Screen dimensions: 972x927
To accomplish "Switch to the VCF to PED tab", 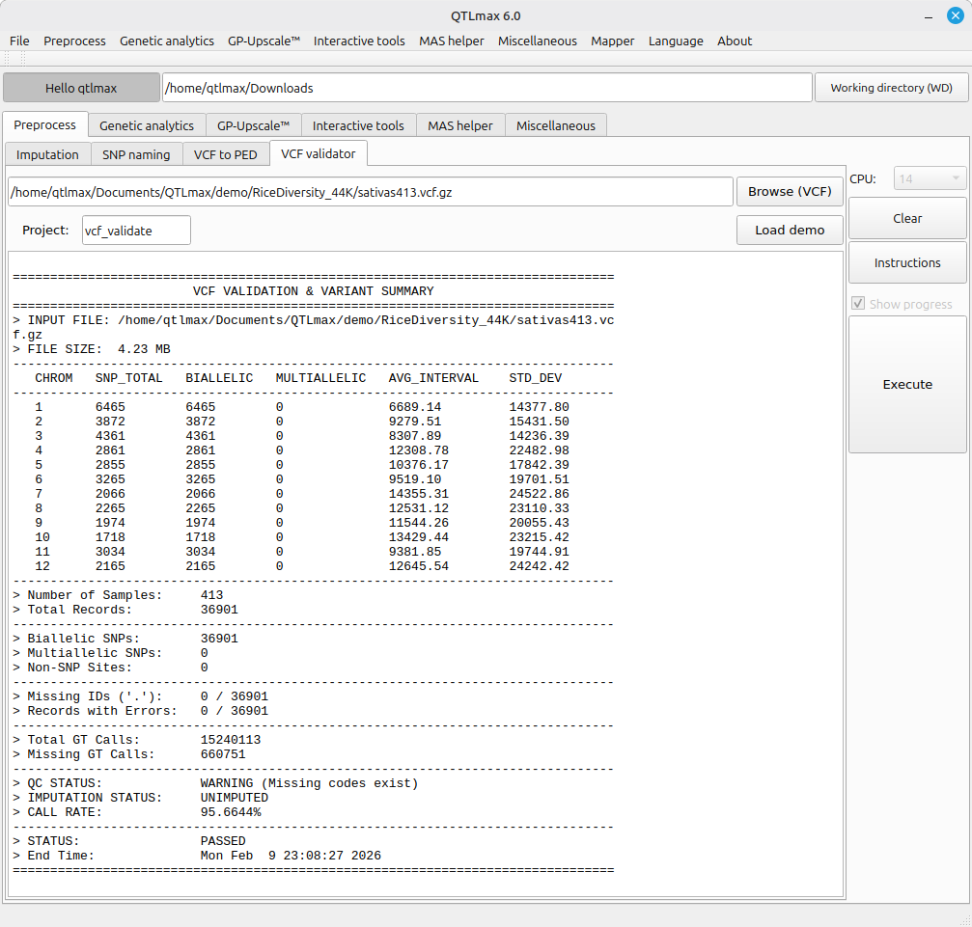I will tap(226, 154).
